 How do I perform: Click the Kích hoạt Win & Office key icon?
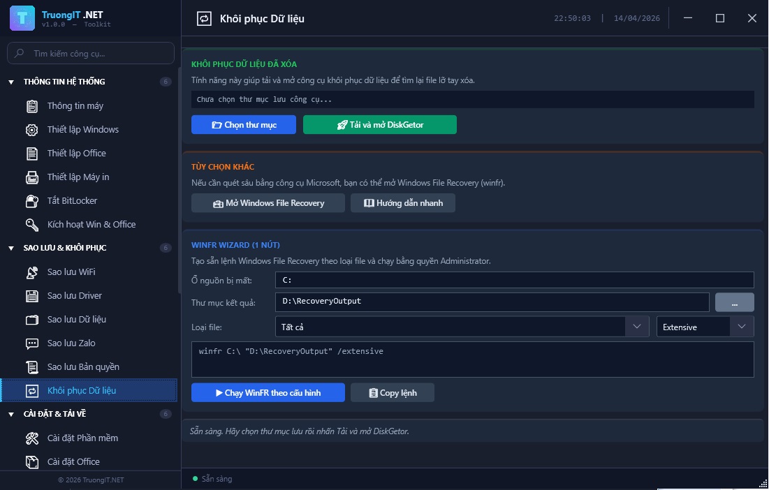32,225
